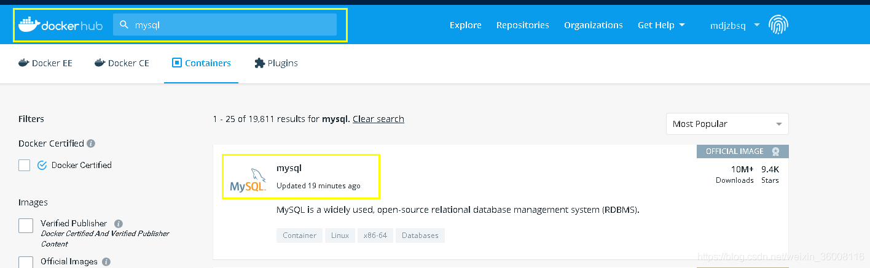Expand the Get Help dropdown menu
This screenshot has height=268, width=870.
tap(661, 25)
